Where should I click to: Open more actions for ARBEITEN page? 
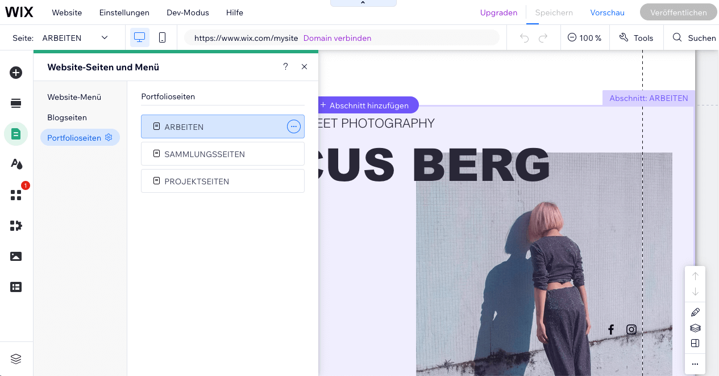(x=293, y=126)
